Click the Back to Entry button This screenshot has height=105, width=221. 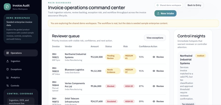click(x=194, y=5)
